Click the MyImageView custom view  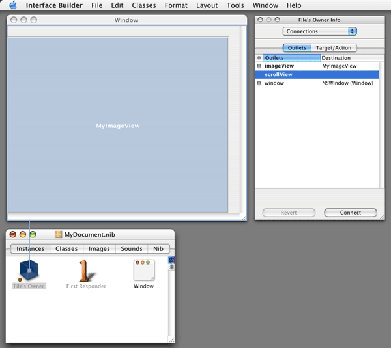pyautogui.click(x=117, y=125)
